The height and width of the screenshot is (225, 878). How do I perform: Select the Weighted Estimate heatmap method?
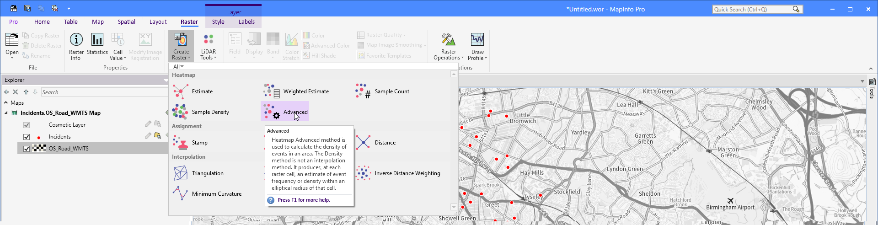[296, 91]
